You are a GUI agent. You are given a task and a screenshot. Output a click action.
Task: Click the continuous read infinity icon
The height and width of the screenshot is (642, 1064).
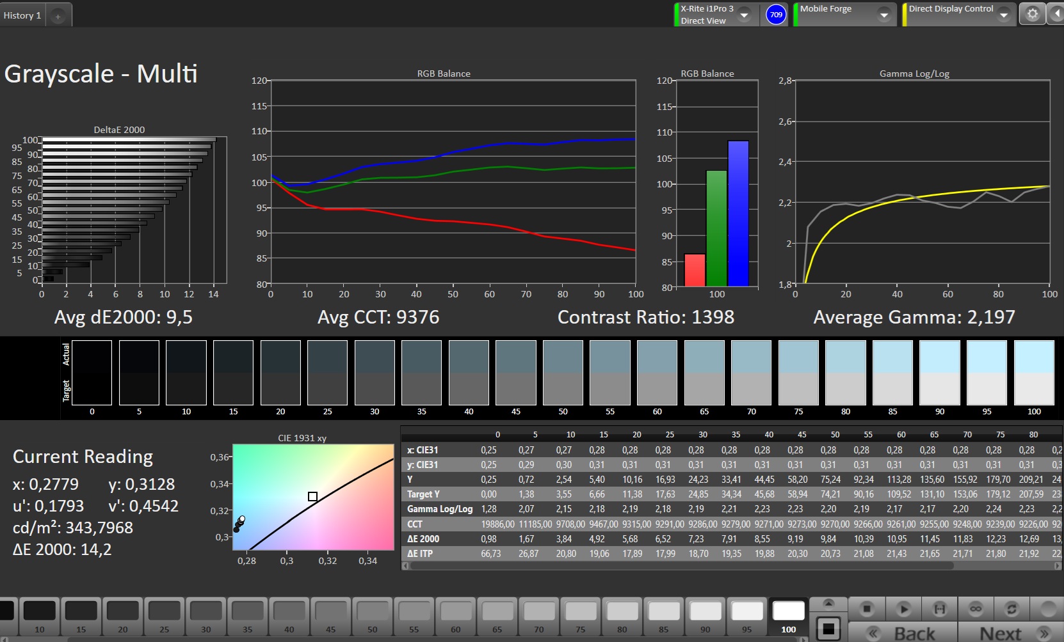(x=976, y=609)
